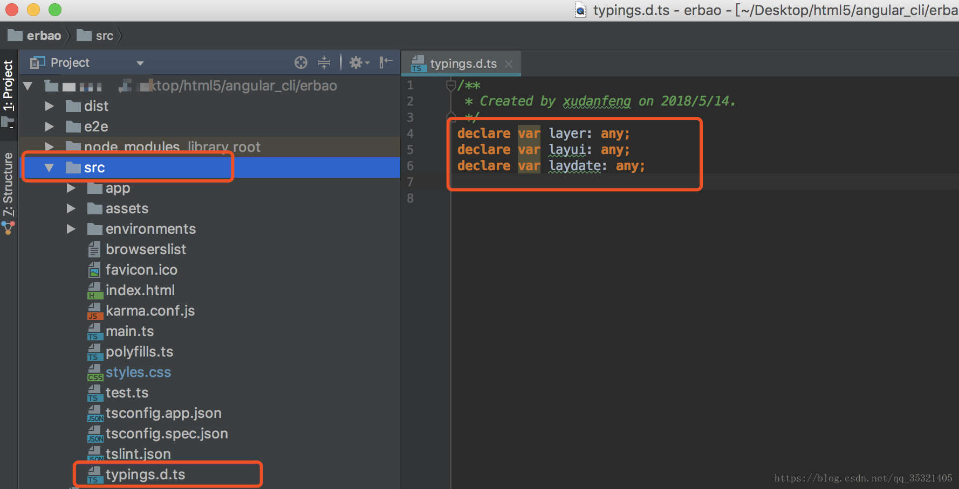Toggle the 1: Project side tool tab
The width and height of the screenshot is (959, 489).
(x=8, y=85)
